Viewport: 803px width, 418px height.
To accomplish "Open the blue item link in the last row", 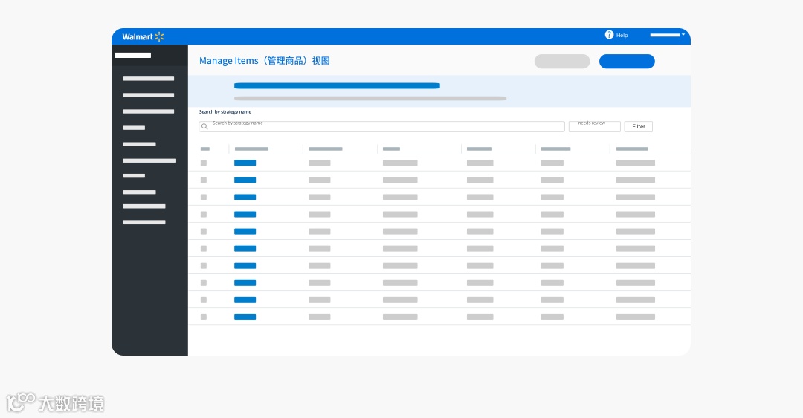I will (x=245, y=317).
